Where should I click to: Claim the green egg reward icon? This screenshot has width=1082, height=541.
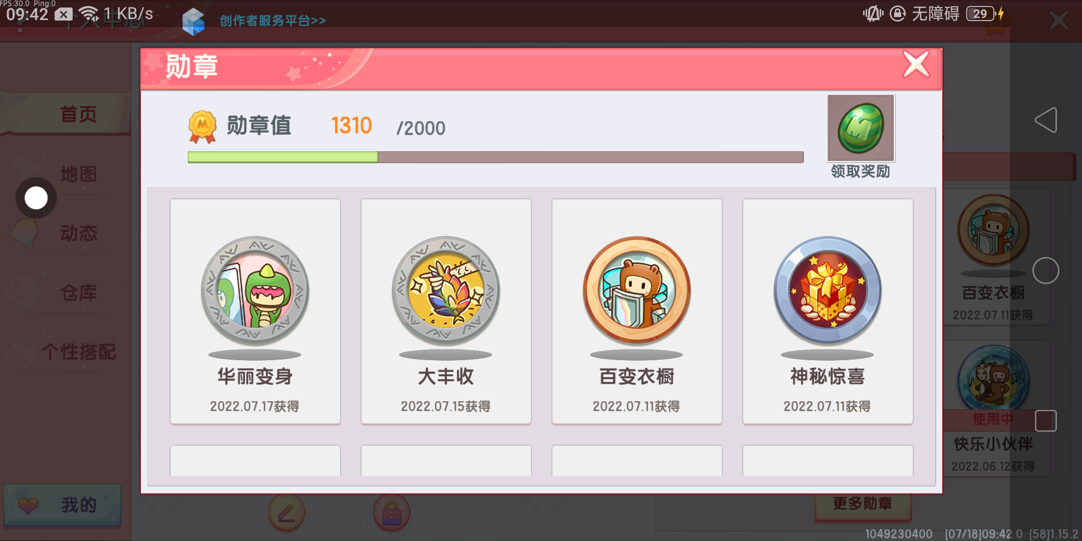(861, 128)
